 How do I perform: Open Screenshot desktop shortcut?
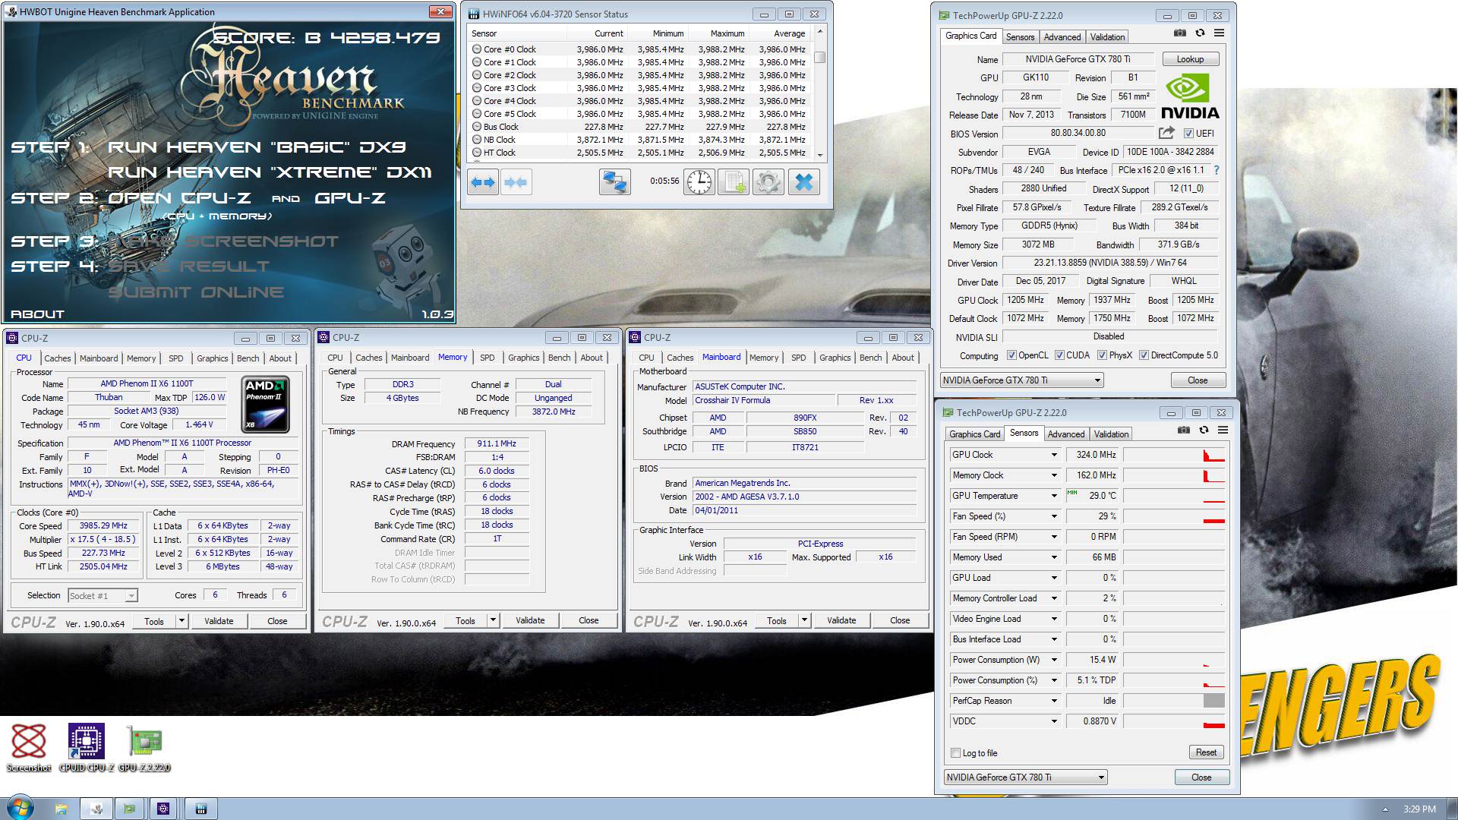(29, 748)
